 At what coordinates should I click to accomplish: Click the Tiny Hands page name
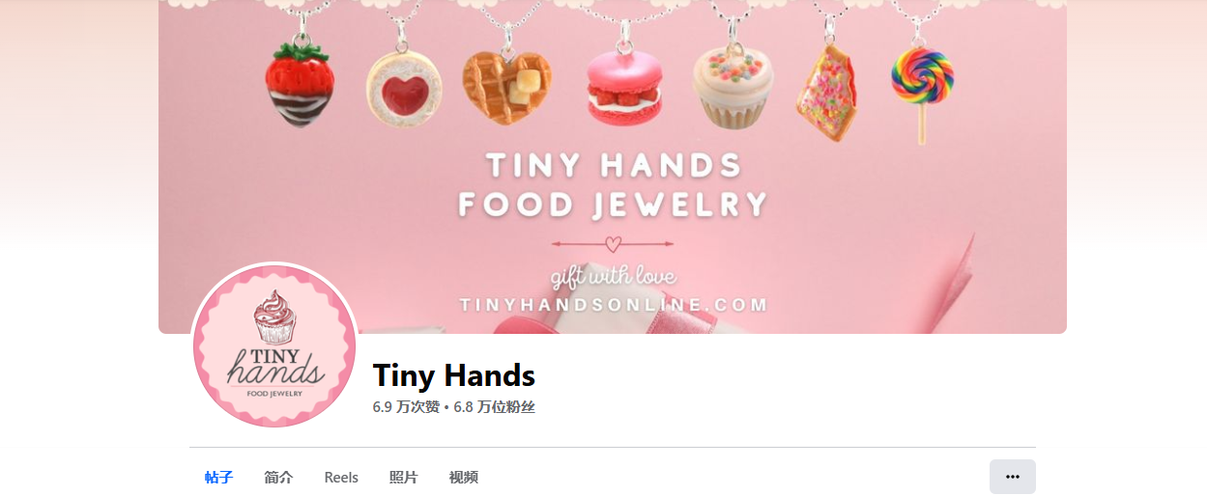[454, 374]
